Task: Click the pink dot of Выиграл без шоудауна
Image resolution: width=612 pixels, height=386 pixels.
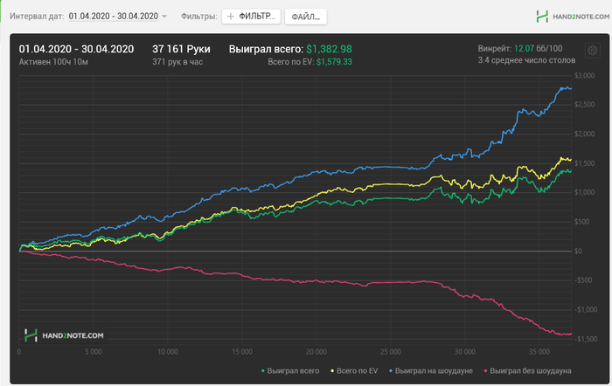Action: (x=485, y=371)
